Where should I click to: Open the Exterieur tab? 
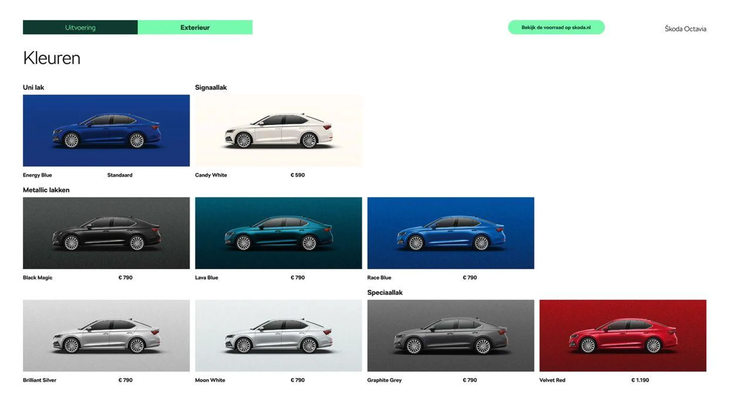point(195,27)
